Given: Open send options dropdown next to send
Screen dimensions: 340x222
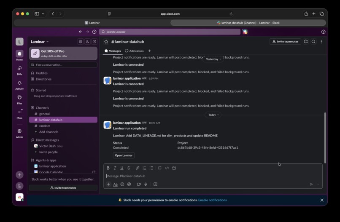Looking at the screenshot, I should click(x=318, y=185).
